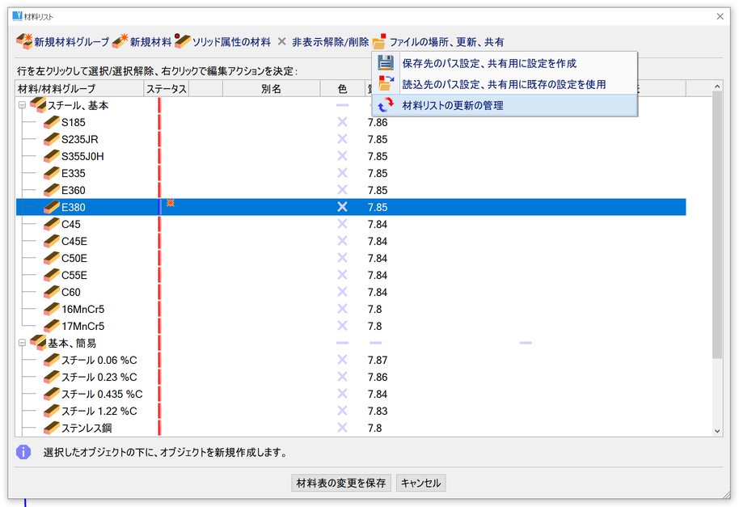Collapse the スチール、基本 material group
This screenshot has width=739, height=507.
(x=22, y=106)
